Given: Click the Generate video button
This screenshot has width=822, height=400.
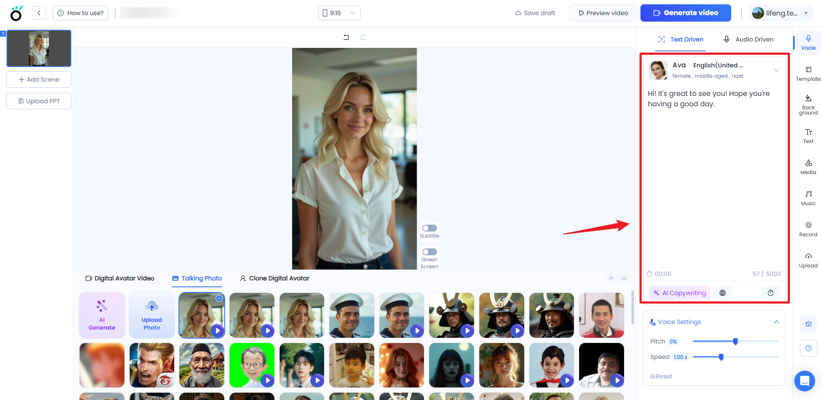Looking at the screenshot, I should [685, 13].
